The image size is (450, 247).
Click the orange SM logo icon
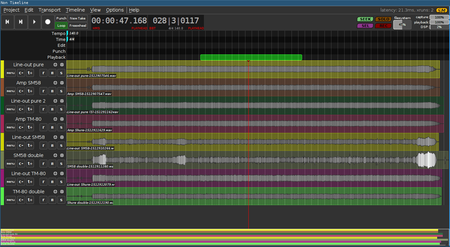[x=441, y=10]
